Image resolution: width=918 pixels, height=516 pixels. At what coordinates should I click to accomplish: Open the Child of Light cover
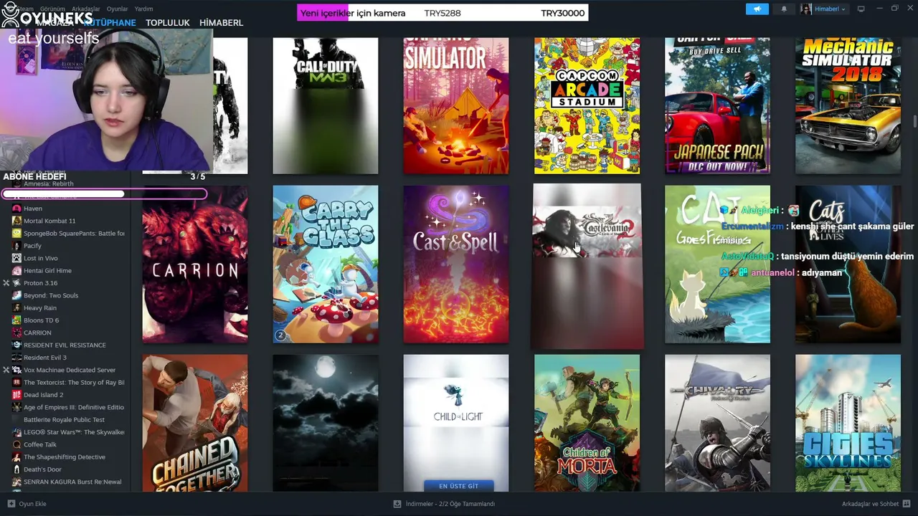coord(456,423)
